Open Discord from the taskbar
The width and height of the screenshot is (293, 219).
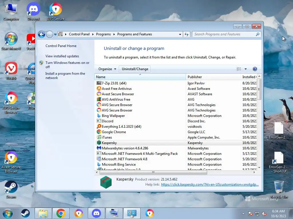(x=96, y=213)
